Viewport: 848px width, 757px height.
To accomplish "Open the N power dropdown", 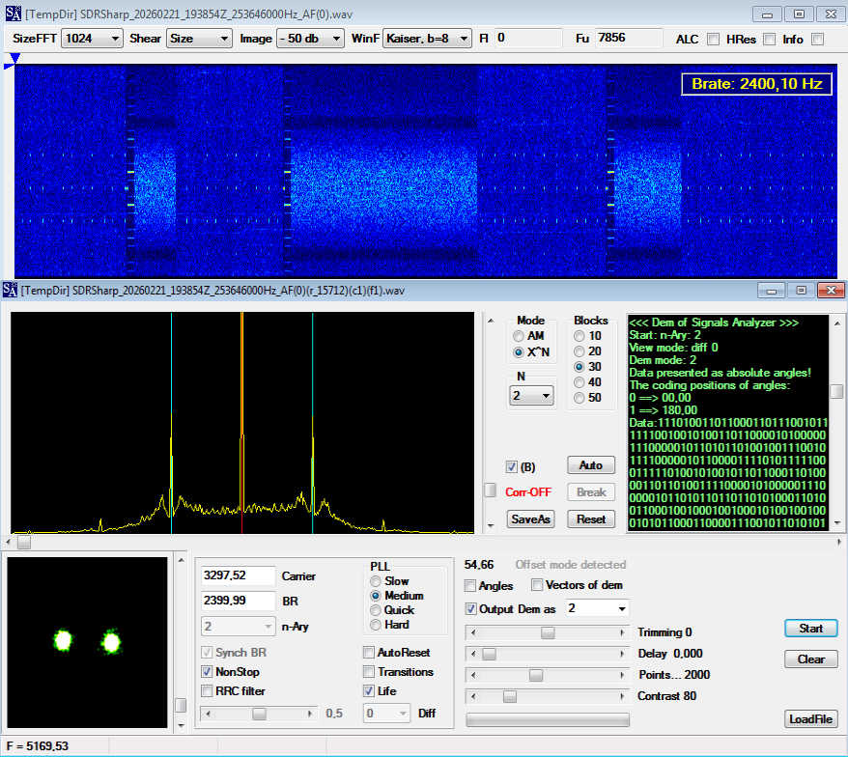I will click(x=531, y=396).
